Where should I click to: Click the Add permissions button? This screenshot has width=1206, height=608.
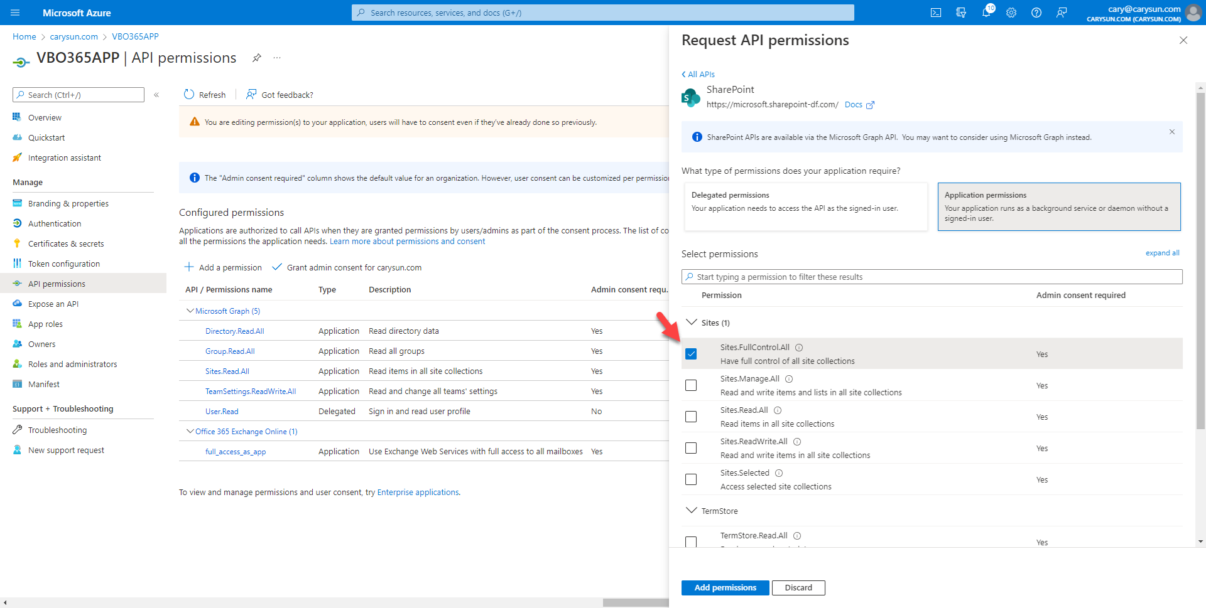click(x=725, y=588)
